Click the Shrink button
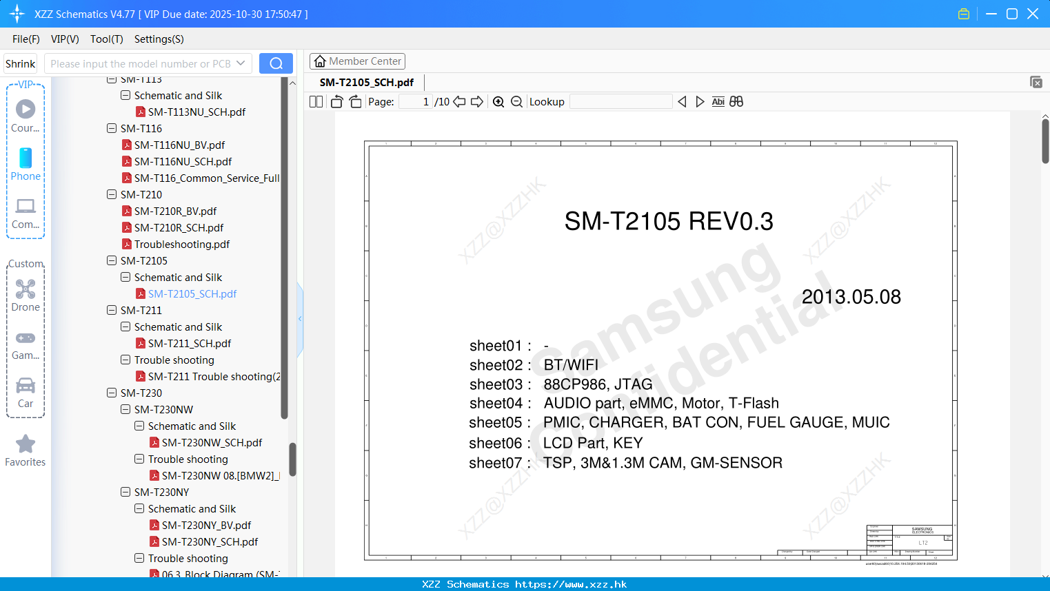This screenshot has width=1050, height=591. point(21,63)
